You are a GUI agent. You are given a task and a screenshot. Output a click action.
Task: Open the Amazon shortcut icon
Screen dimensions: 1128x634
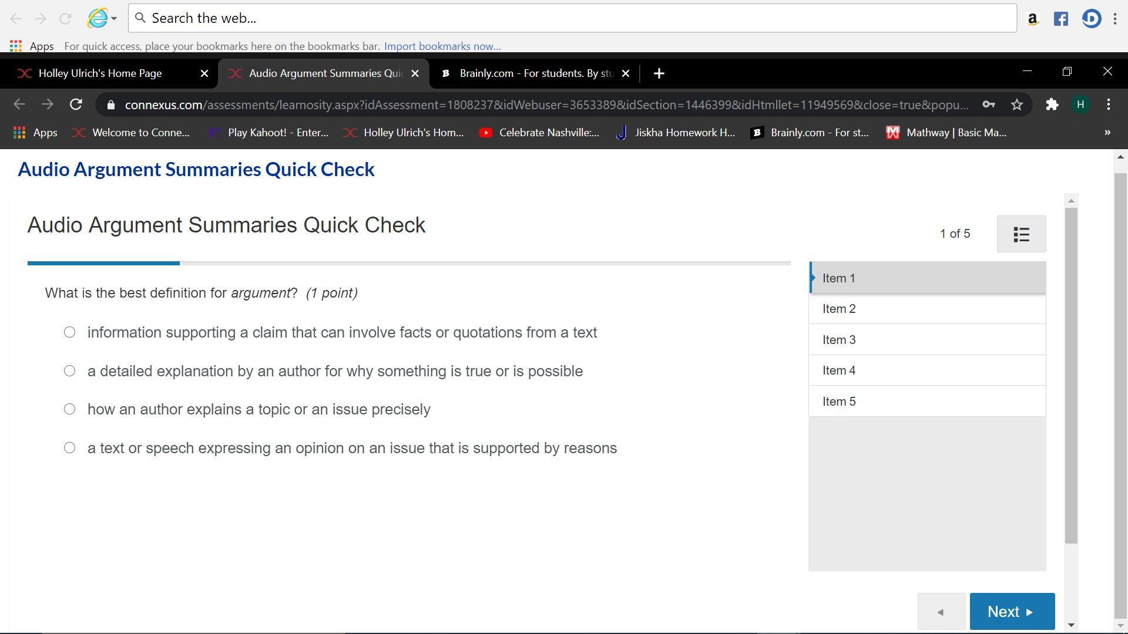tap(1032, 19)
